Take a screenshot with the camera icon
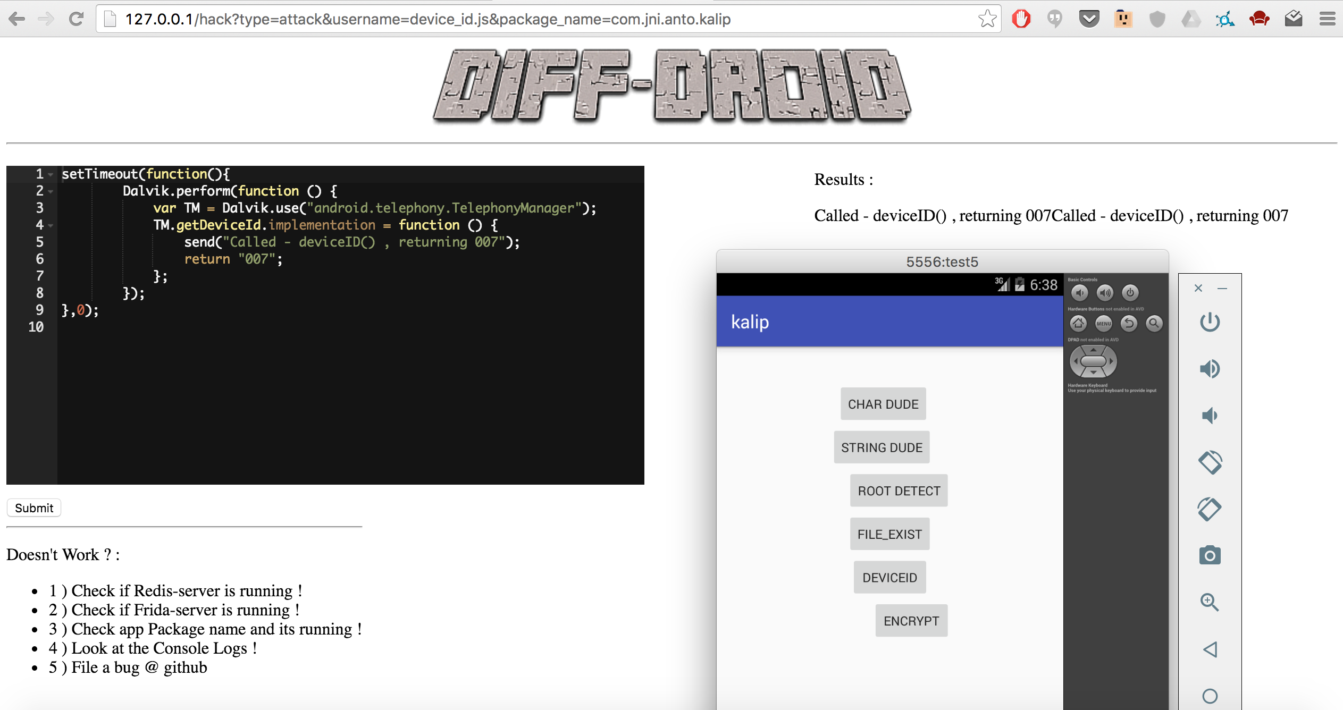The height and width of the screenshot is (710, 1343). click(1210, 555)
